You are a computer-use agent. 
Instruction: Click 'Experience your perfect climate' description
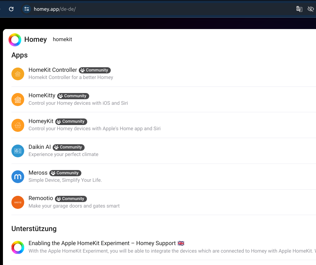click(63, 154)
